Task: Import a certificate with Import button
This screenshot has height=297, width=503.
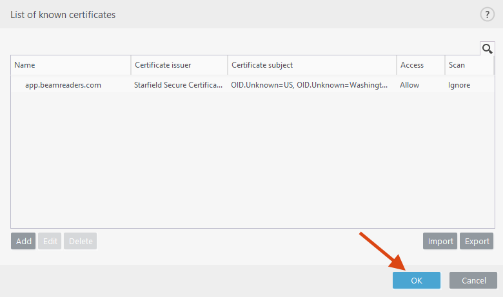Action: (x=440, y=242)
